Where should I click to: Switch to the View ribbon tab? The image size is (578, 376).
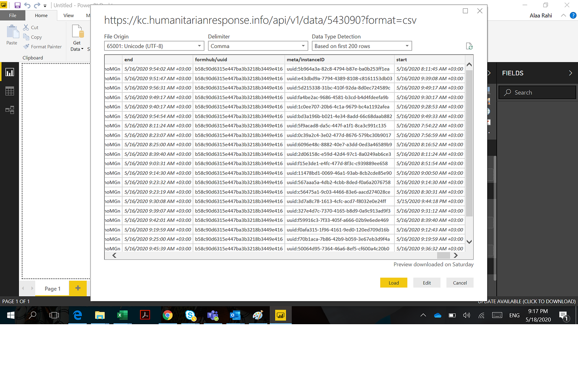(68, 15)
